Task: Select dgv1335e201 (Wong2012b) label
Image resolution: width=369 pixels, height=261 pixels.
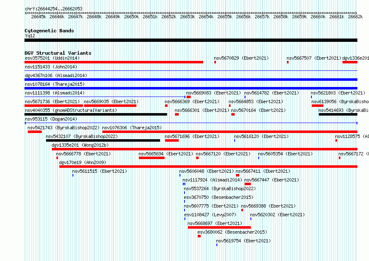Action: click(80, 145)
